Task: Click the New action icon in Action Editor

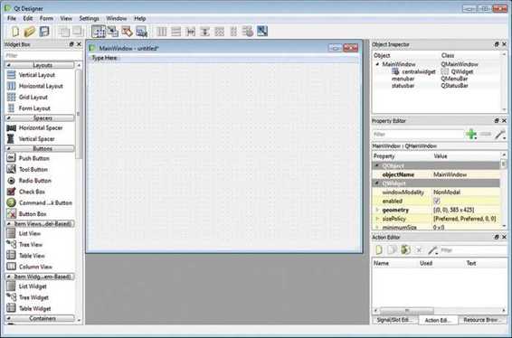Action: click(379, 250)
